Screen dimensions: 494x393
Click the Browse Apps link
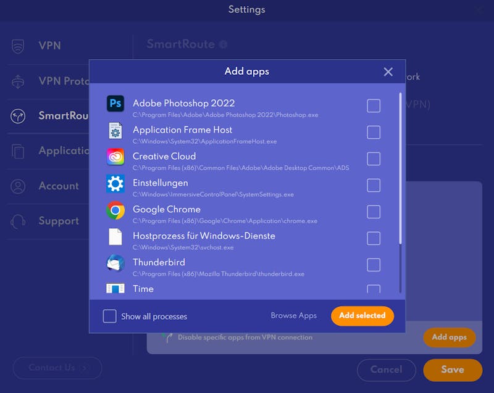[x=294, y=316]
